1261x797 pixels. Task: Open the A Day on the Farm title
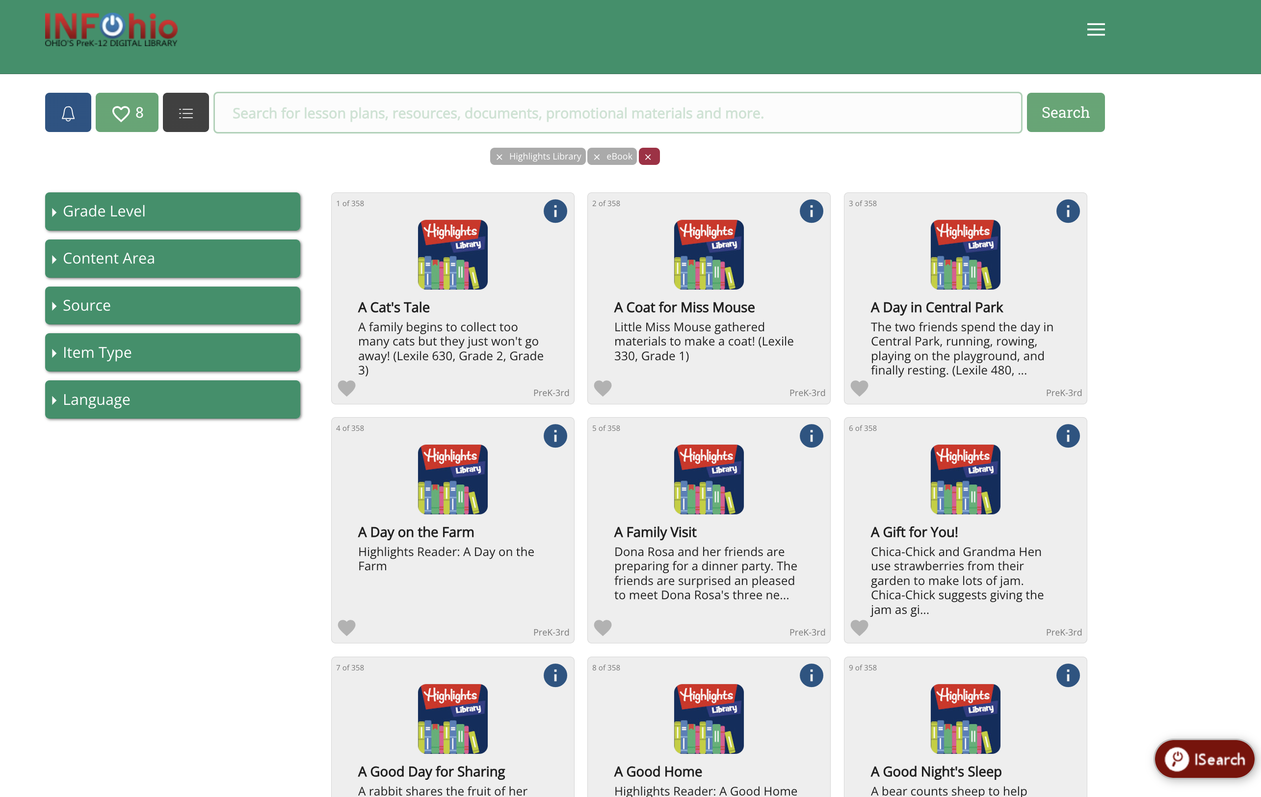click(416, 532)
